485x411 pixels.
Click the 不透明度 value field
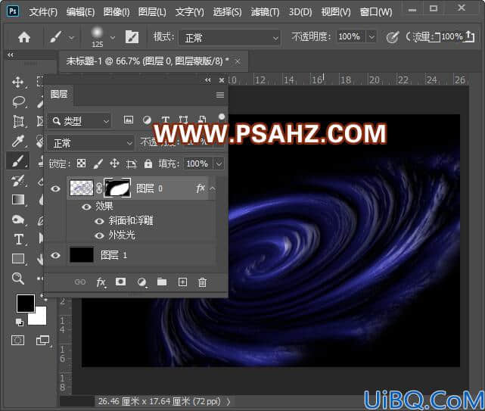click(x=351, y=37)
